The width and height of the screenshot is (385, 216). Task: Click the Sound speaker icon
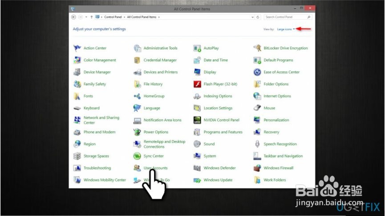(197, 144)
